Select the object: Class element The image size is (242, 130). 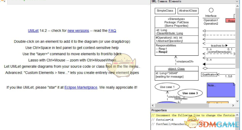177,73
